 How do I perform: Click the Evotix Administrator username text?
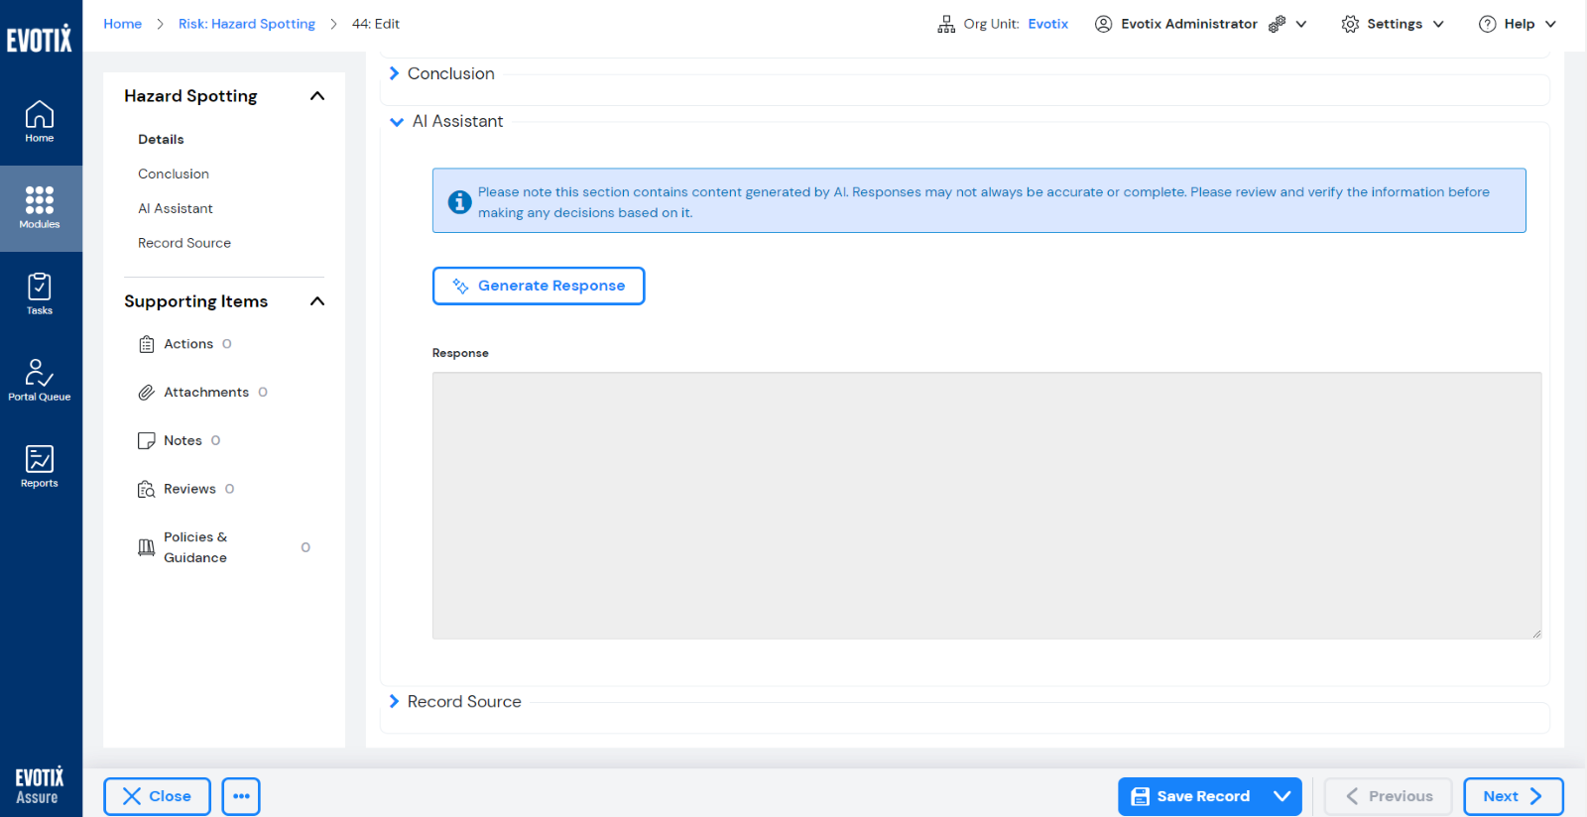coord(1189,24)
